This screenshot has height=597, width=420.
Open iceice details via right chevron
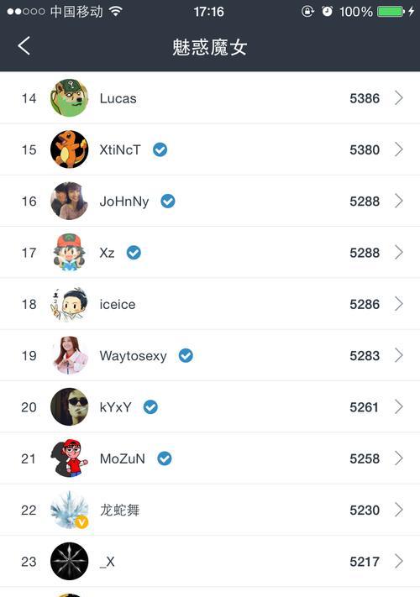coord(399,304)
